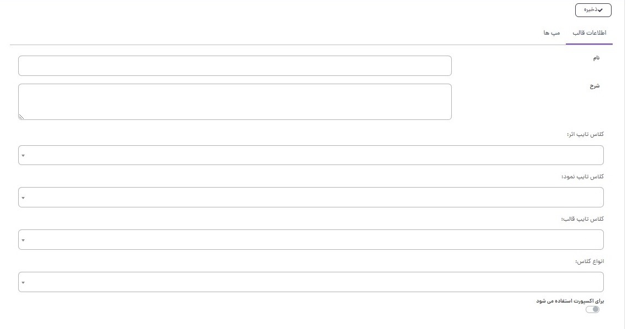Open the مپ ها tab
The image size is (627, 329).
click(x=552, y=34)
